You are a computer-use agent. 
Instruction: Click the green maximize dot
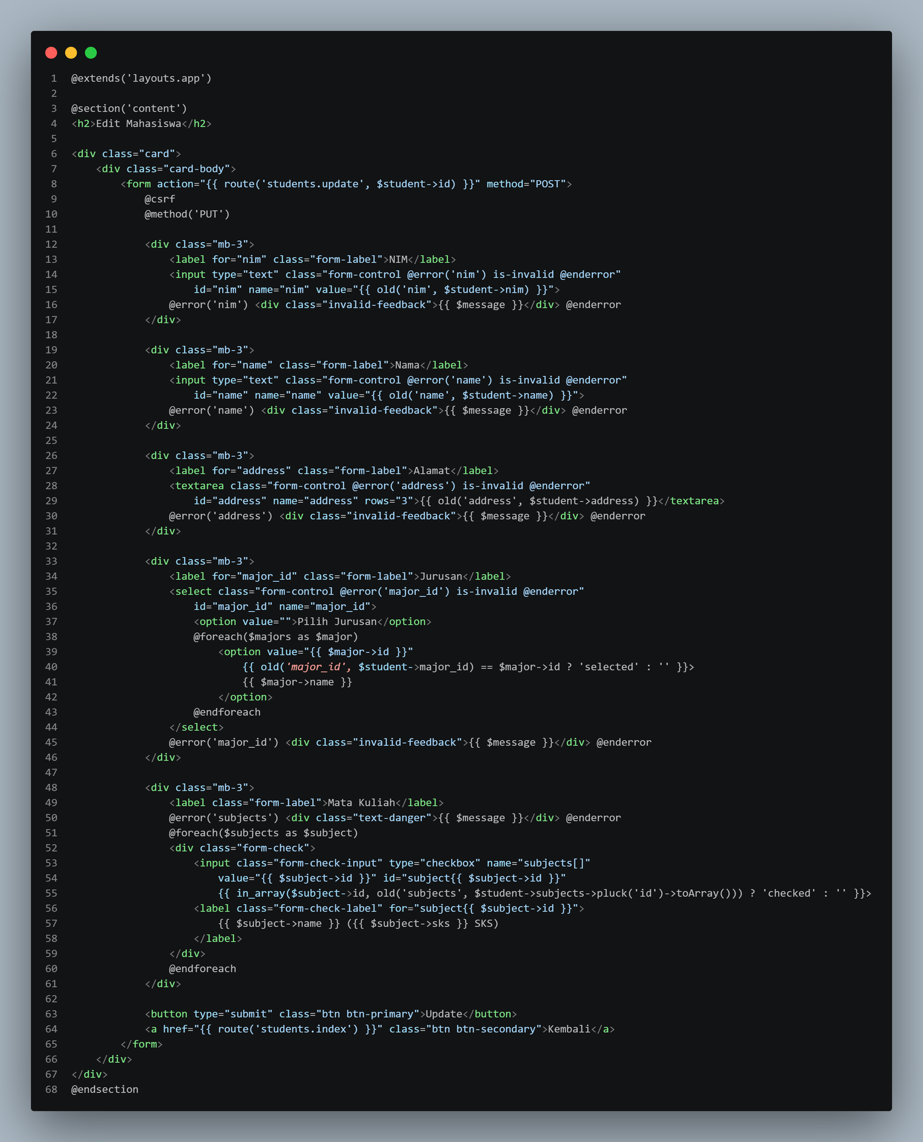pyautogui.click(x=91, y=53)
